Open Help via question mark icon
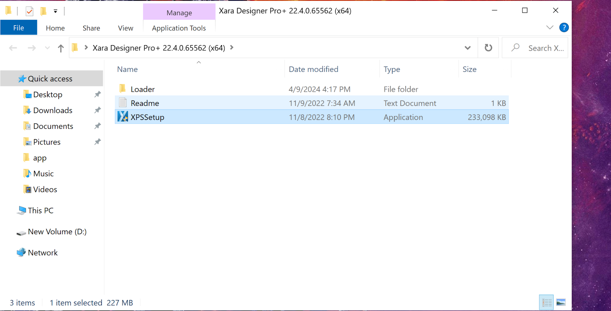The image size is (611, 311). click(564, 28)
